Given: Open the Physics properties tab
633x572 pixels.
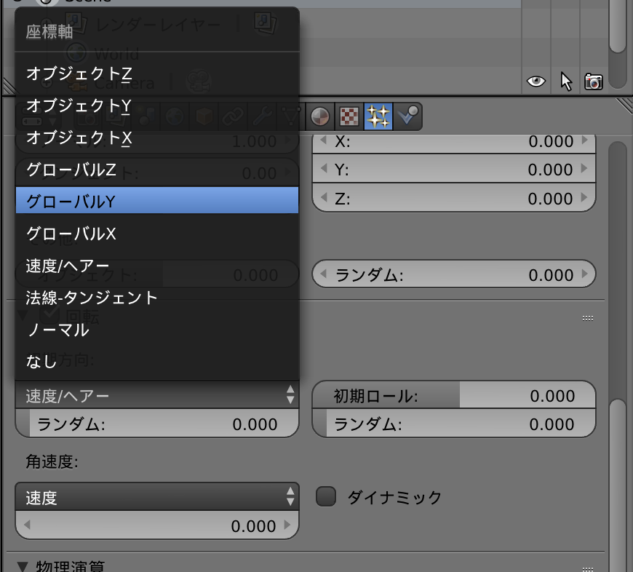Looking at the screenshot, I should (x=407, y=116).
